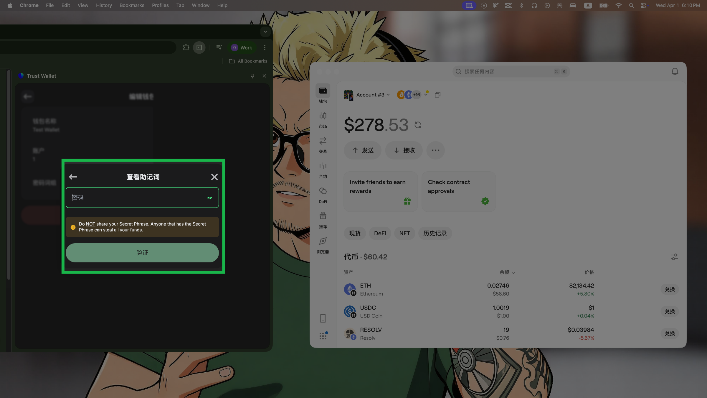Click Swap button for RESOLV
Viewport: 707px width, 398px height.
670,334
